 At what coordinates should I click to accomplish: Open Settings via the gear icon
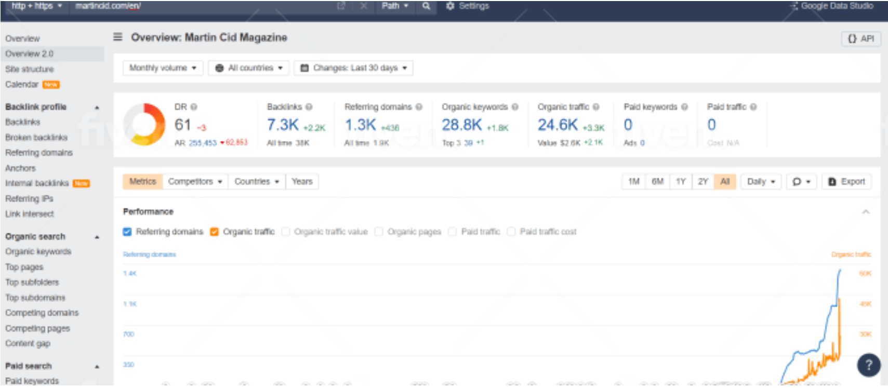[x=450, y=6]
